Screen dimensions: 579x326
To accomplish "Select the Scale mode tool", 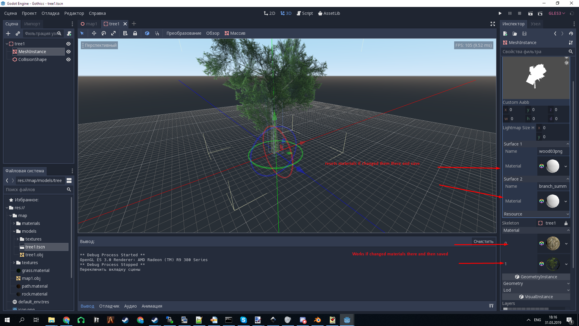I will pos(113,33).
